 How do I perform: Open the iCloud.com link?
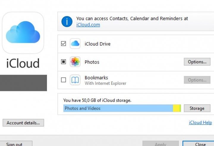88,25
